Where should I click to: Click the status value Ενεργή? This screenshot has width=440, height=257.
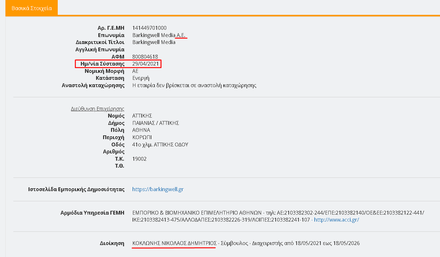point(141,78)
